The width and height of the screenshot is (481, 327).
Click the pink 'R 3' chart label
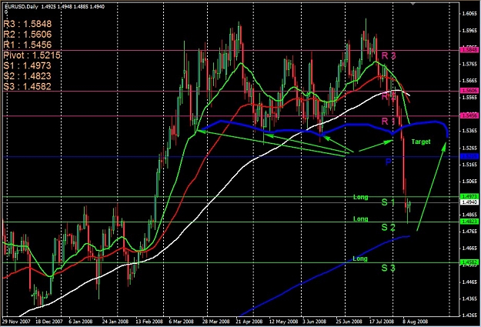389,56
